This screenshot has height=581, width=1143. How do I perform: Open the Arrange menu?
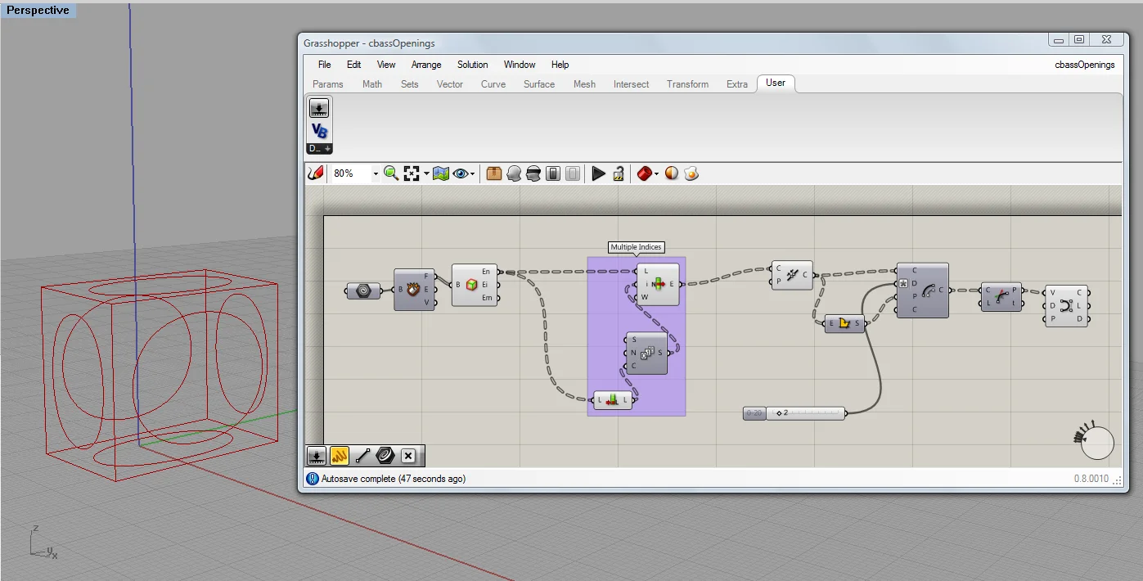(426, 65)
